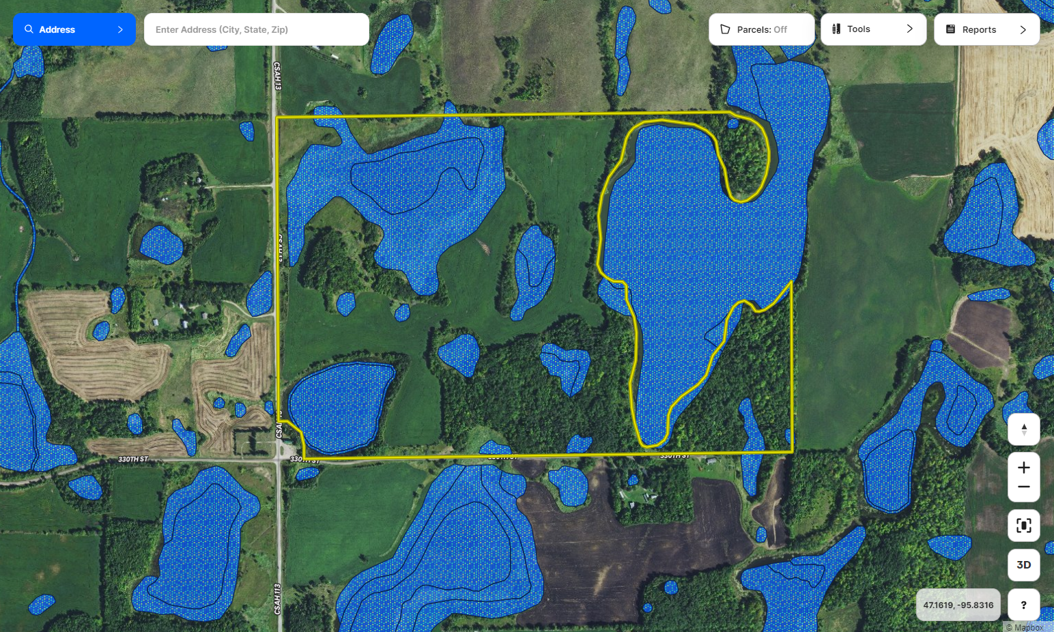The height and width of the screenshot is (632, 1054).
Task: Zoom in with the plus button
Action: [x=1023, y=468]
